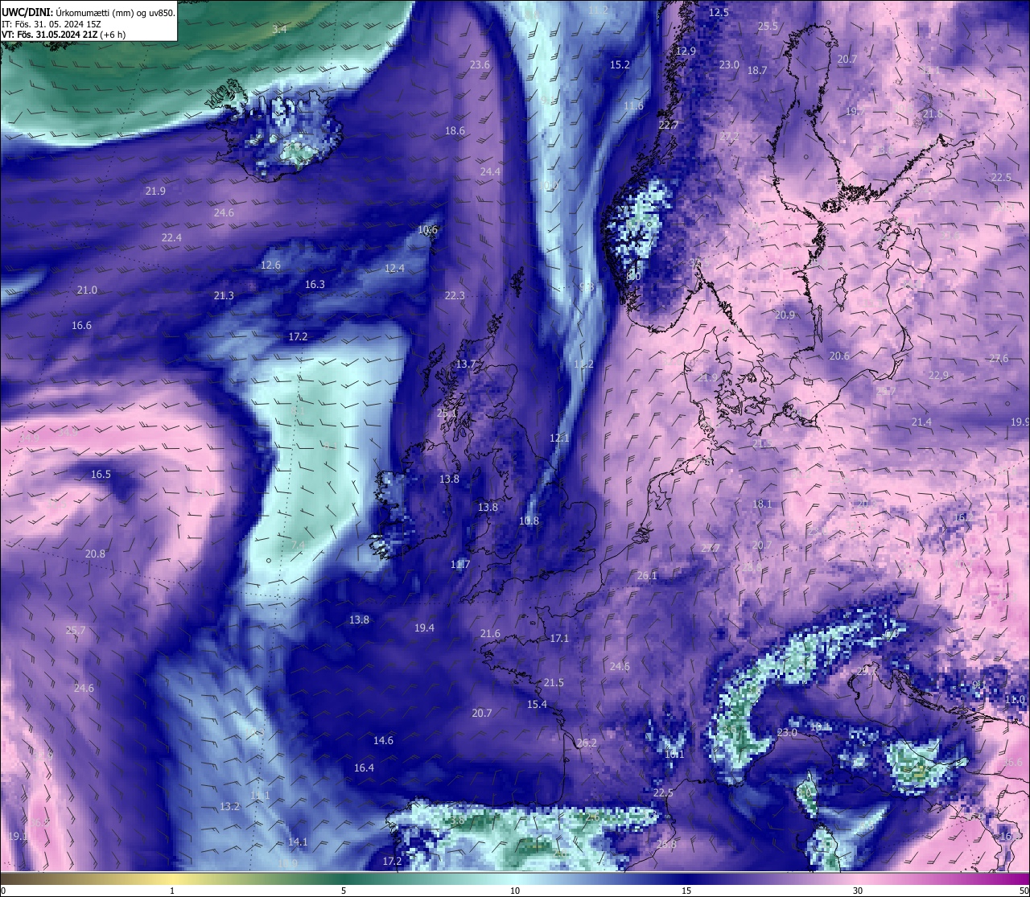Click the 12.1 value in the North Sea
1030x897 pixels.
click(559, 438)
